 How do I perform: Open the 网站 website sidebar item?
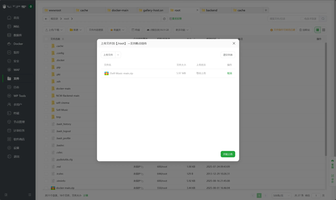[16, 26]
